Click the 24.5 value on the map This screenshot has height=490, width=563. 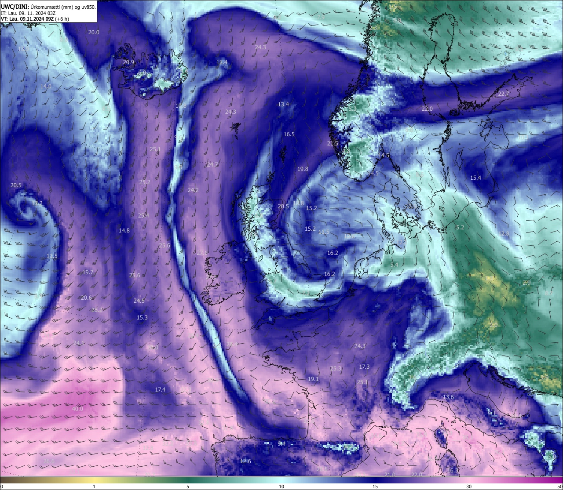click(139, 301)
